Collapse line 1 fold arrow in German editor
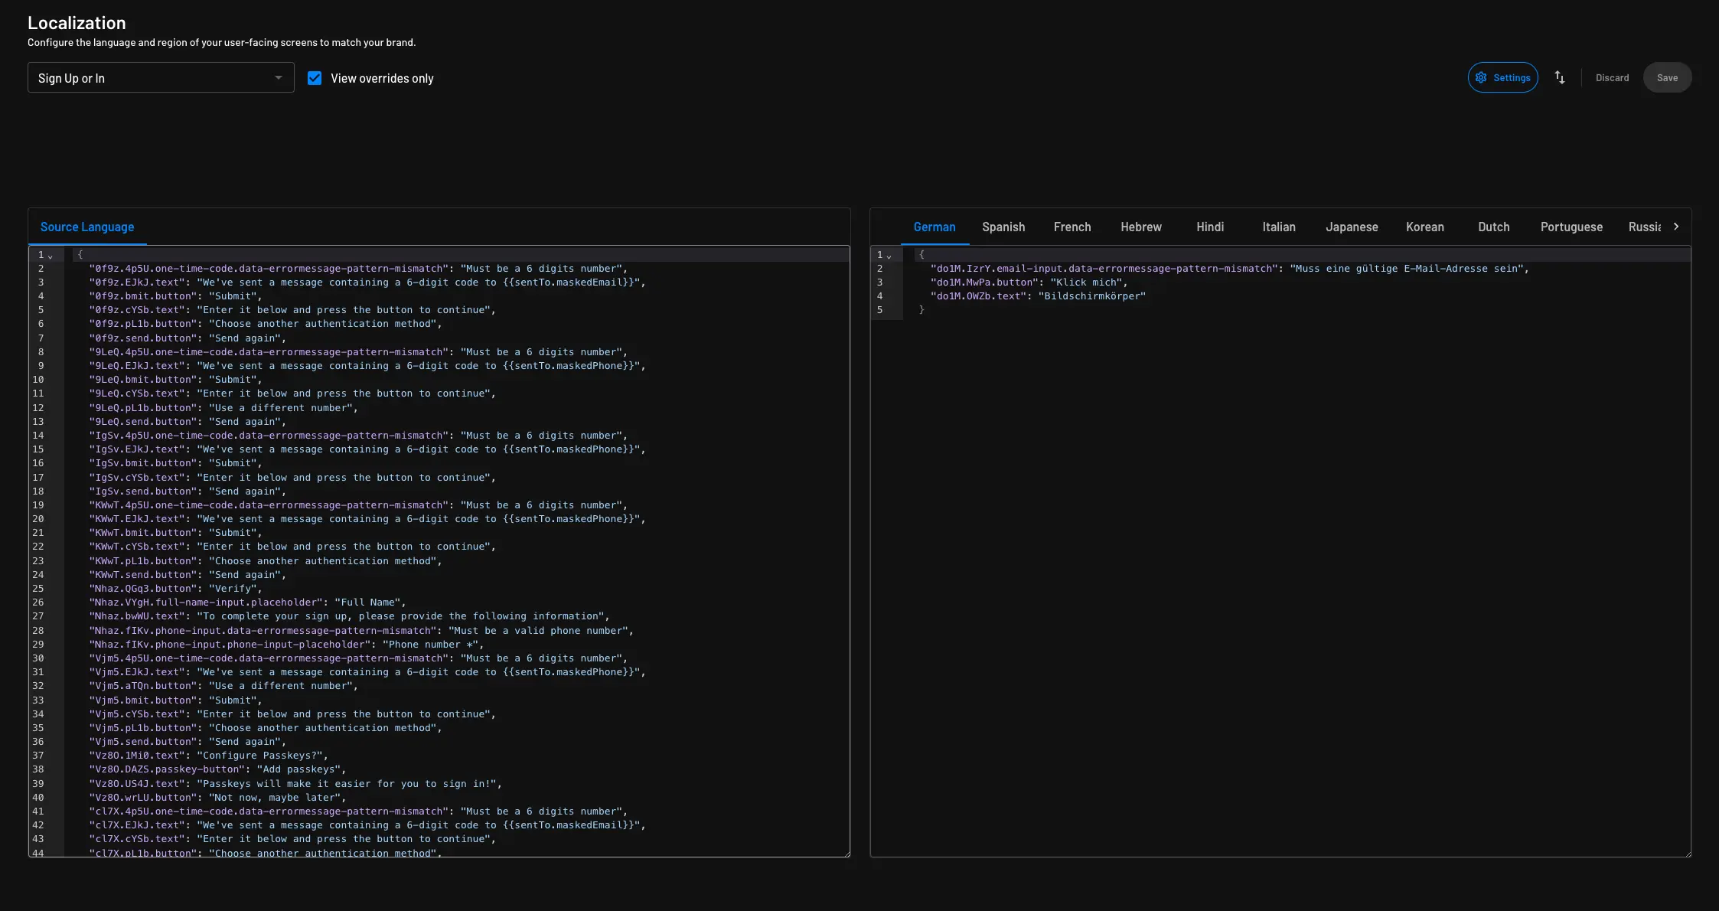Screen dimensions: 1719x911 (889, 256)
